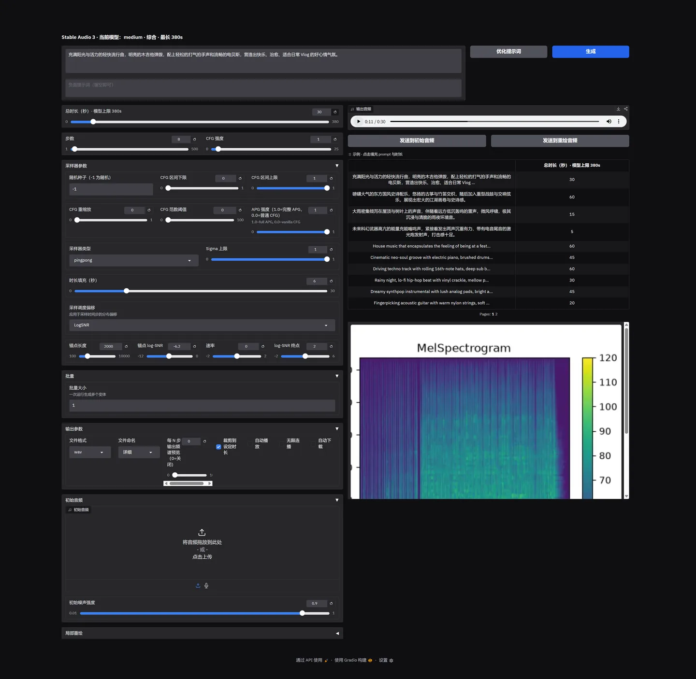
Task: Open the 采样调度偏移 LogSNR dropdown
Action: pyautogui.click(x=202, y=325)
